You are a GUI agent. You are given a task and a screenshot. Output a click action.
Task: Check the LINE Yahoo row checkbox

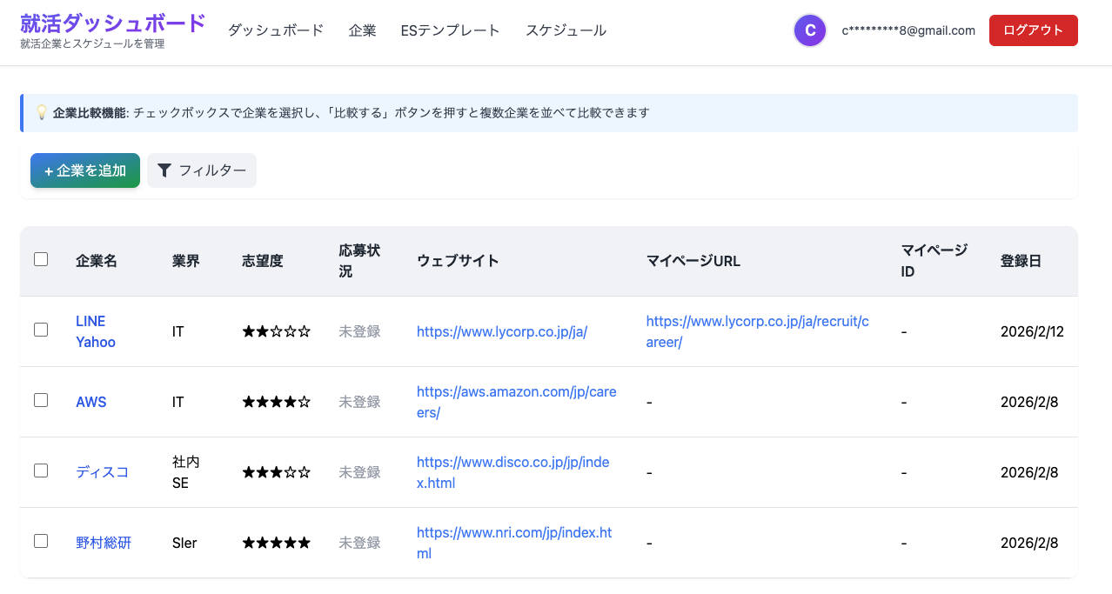pyautogui.click(x=41, y=330)
